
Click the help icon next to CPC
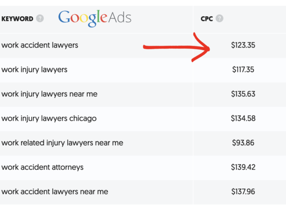tap(219, 19)
